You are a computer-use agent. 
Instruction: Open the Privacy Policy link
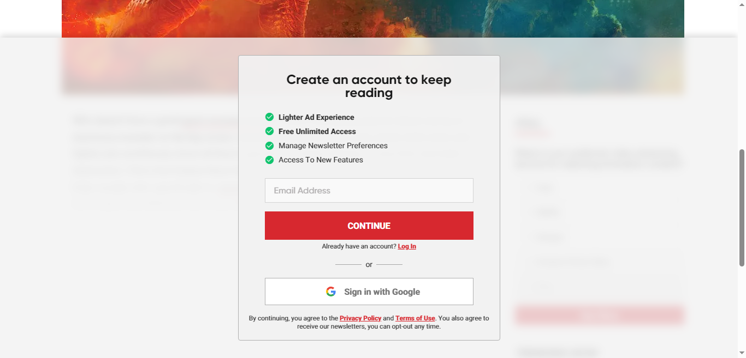tap(360, 318)
